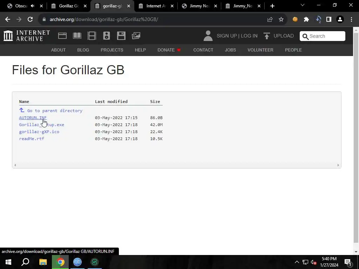Click the browser back arrow

click(x=8, y=20)
